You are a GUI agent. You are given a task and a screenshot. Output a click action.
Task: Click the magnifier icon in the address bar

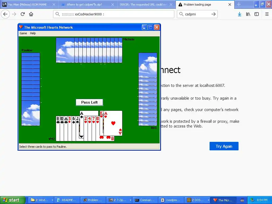click(58, 14)
